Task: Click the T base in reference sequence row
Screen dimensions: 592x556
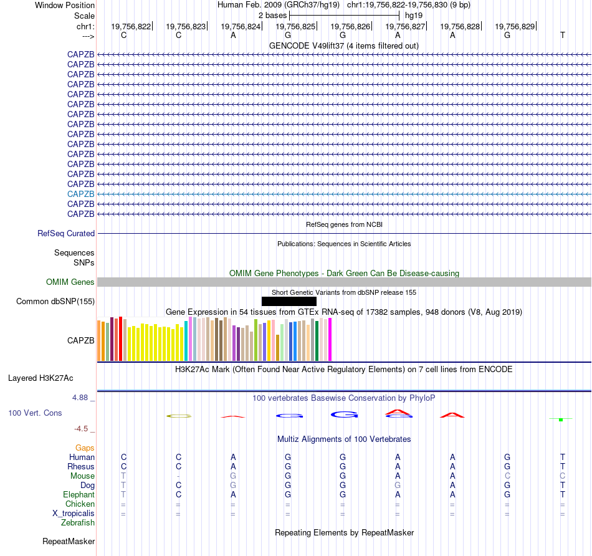Action: pos(562,35)
